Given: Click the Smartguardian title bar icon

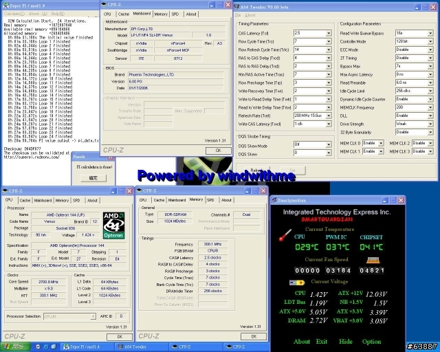Looking at the screenshot, I should coord(274,200).
